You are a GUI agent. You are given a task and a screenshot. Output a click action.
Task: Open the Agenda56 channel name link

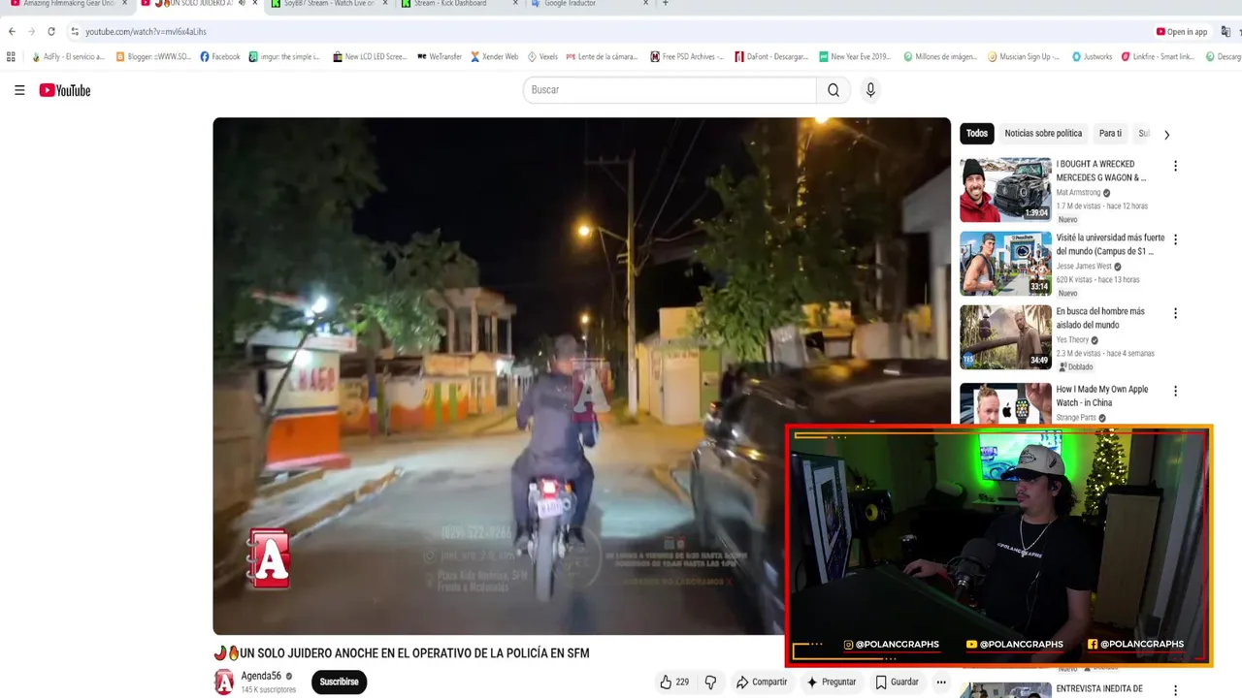pos(261,677)
